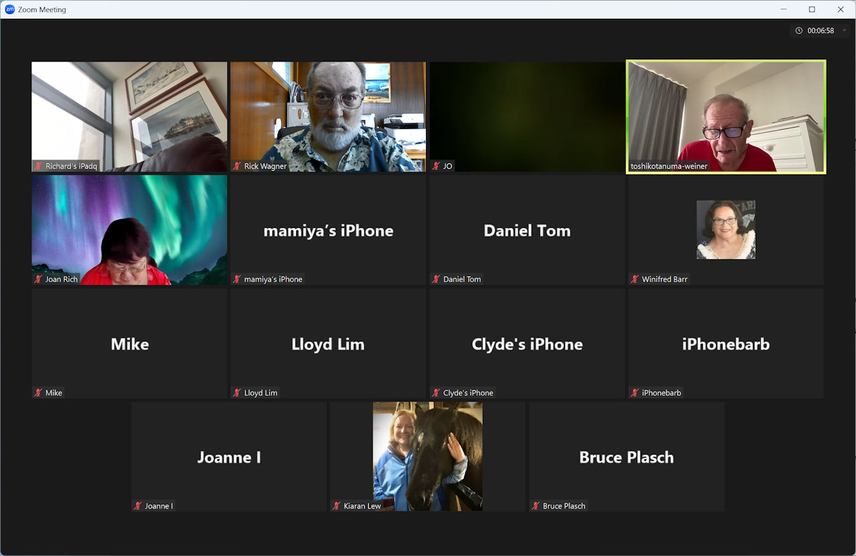
Task: Click muted mic icon next to Mike label
Action: (39, 393)
